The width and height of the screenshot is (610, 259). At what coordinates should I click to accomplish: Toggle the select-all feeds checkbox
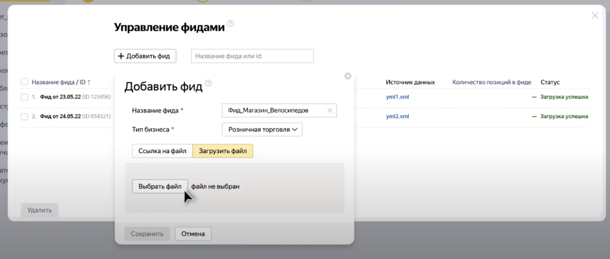tap(24, 82)
